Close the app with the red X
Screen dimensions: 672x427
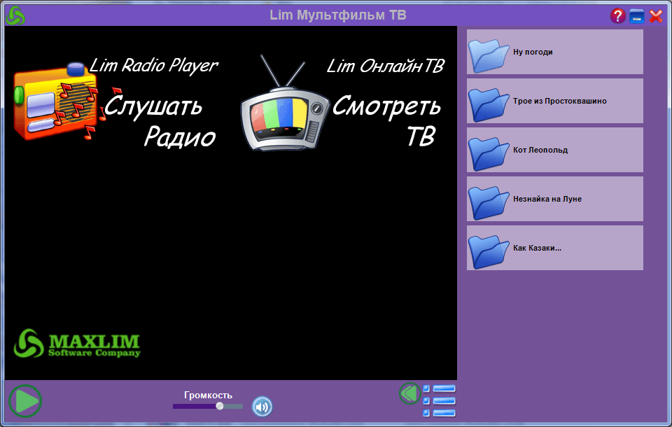656,16
